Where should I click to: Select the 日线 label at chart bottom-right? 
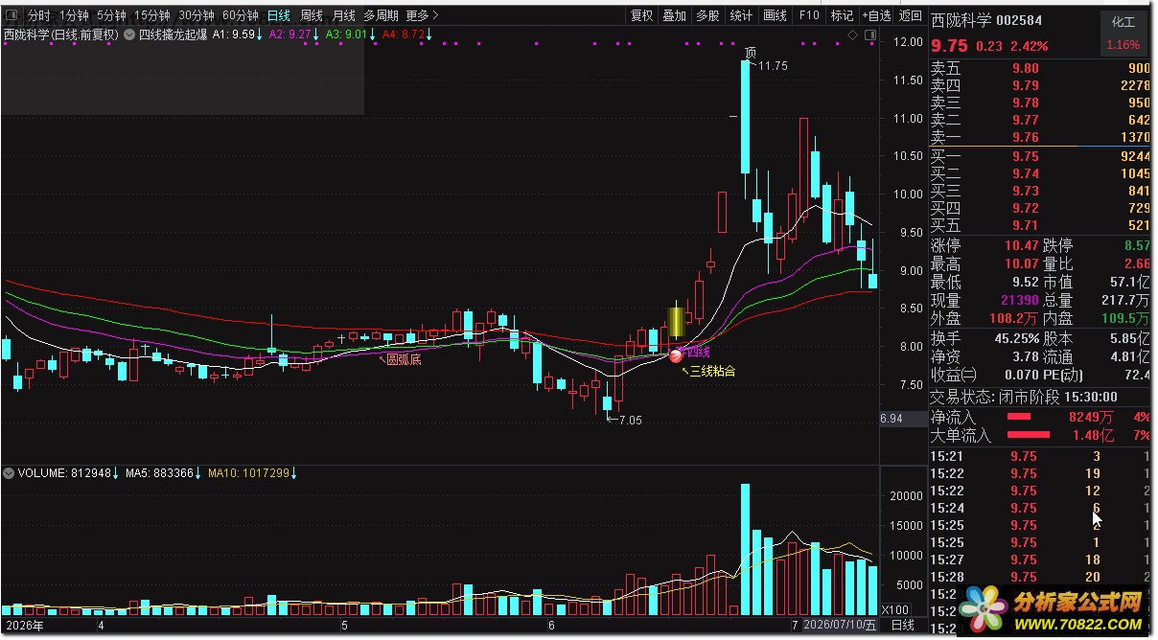(903, 625)
